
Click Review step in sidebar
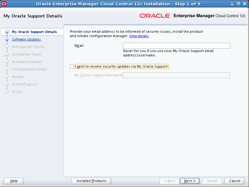[x=18, y=77]
